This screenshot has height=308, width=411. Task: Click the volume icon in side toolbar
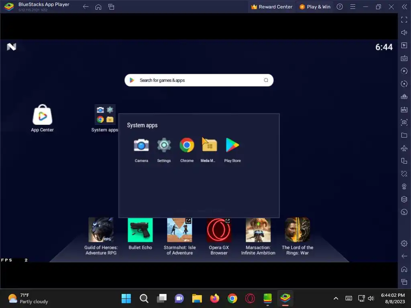coord(404,32)
